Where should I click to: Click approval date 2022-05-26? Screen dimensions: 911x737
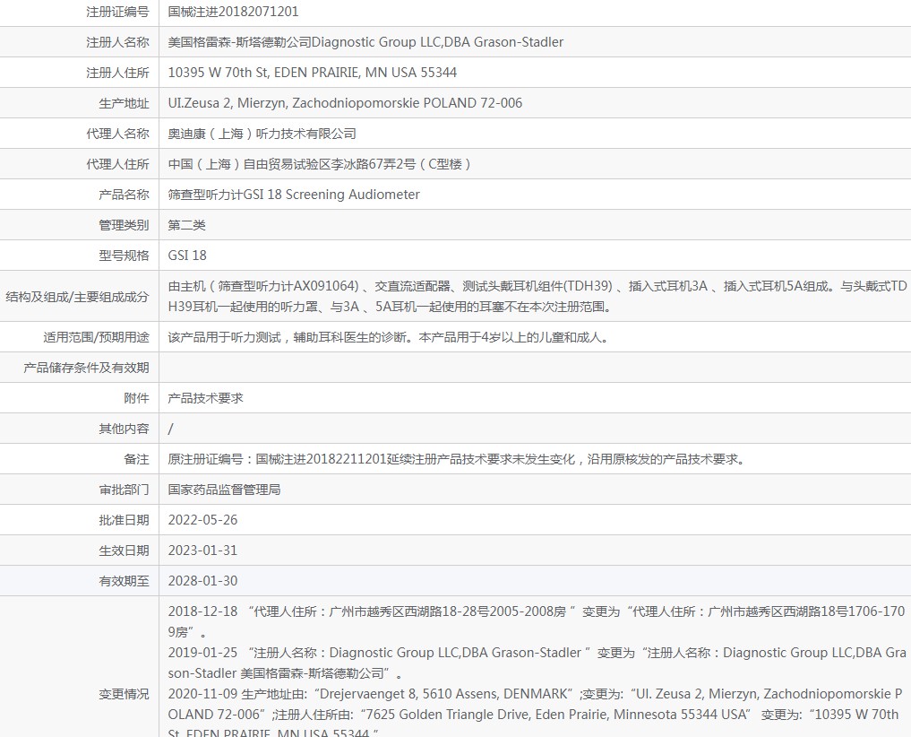[202, 520]
